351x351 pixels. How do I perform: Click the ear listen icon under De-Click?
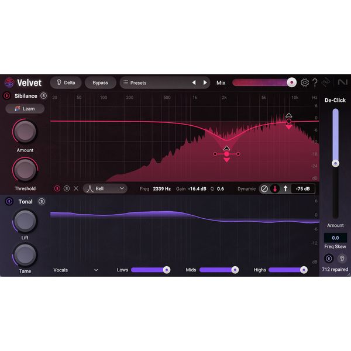[342, 259]
